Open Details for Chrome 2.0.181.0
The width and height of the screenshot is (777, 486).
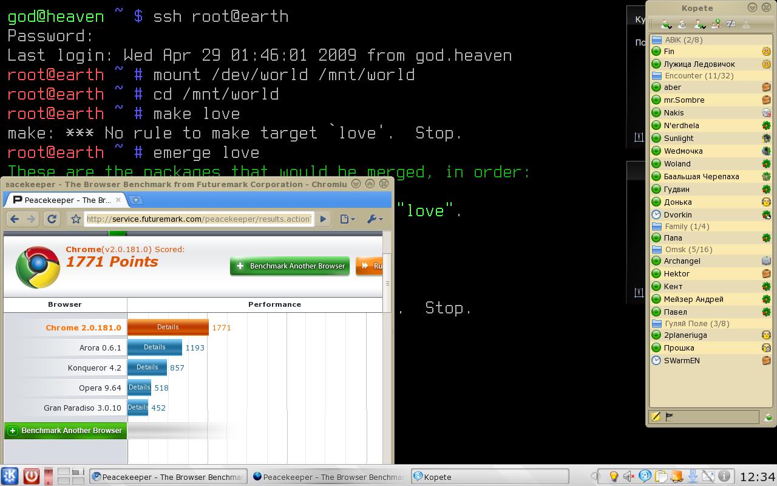tap(168, 327)
